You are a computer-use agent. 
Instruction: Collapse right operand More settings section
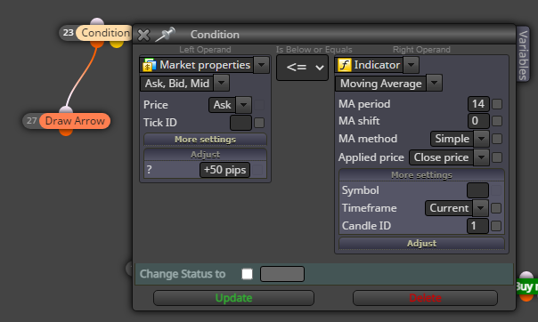pos(421,175)
